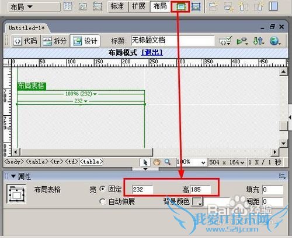Viewport: 292px width, 238px height.
Task: Select the draw layout cell tool
Action: pyautogui.click(x=196, y=7)
